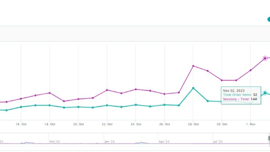The width and height of the screenshot is (270, 152).
Task: Click the Total Order Items point on 17 Oct
Action: tap(35, 105)
